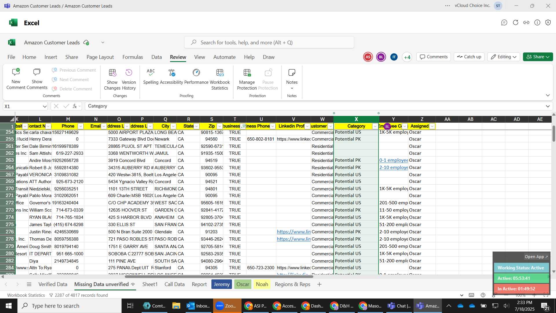Open the three-dots more options menu
This screenshot has height=313, width=556.
[x=448, y=6]
